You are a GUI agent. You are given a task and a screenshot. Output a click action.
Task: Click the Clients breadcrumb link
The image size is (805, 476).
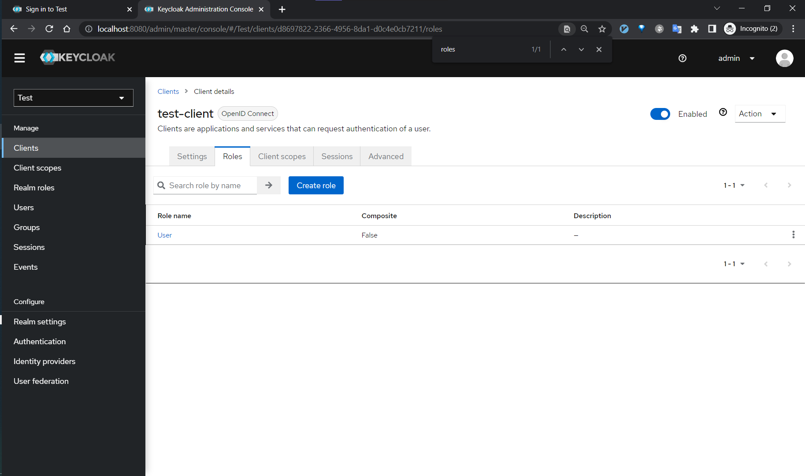click(168, 91)
